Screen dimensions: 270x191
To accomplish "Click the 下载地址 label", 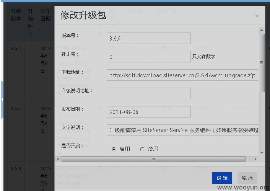I will pos(72,72).
